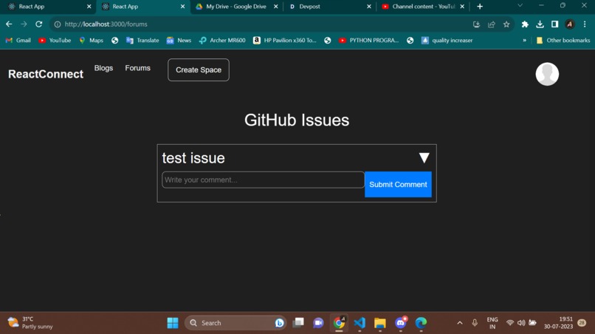
Task: Open the Teams chat taskbar icon
Action: (318, 323)
